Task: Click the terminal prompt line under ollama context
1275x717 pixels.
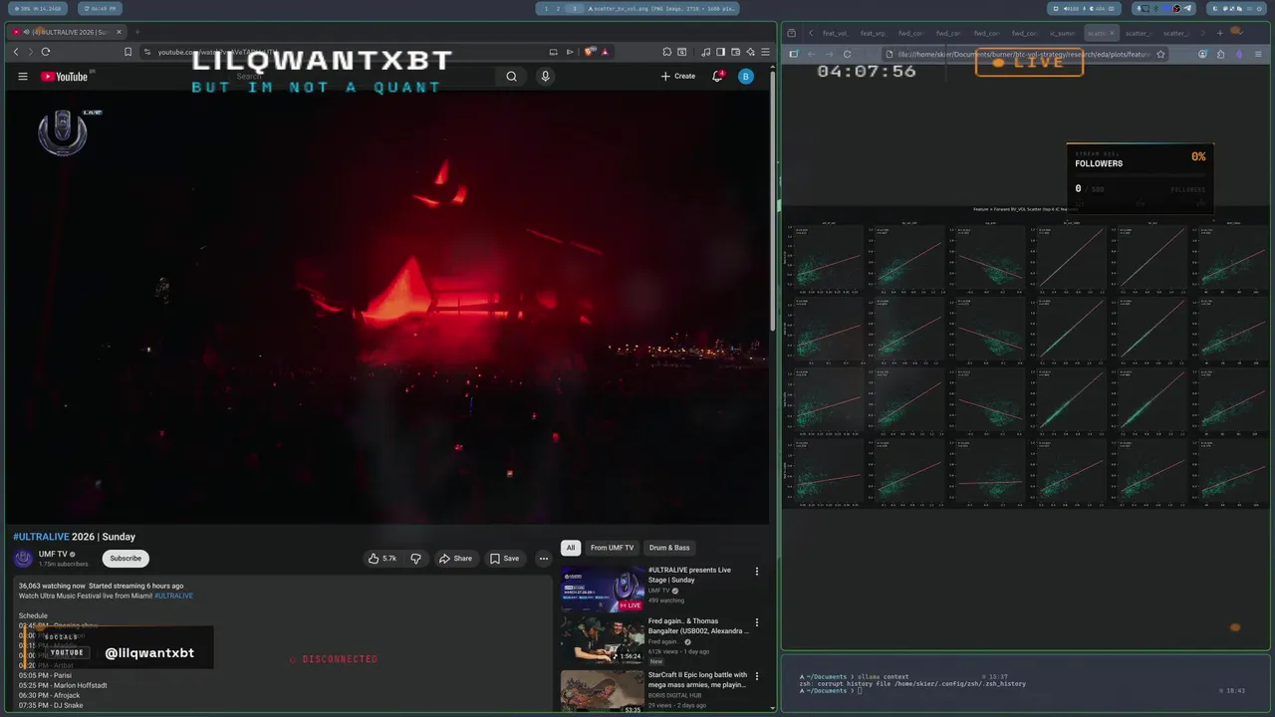Action: click(829, 690)
